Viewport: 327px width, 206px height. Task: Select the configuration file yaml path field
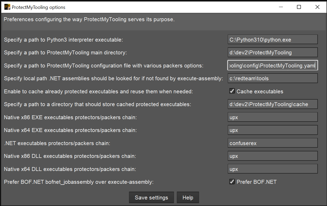(x=273, y=65)
